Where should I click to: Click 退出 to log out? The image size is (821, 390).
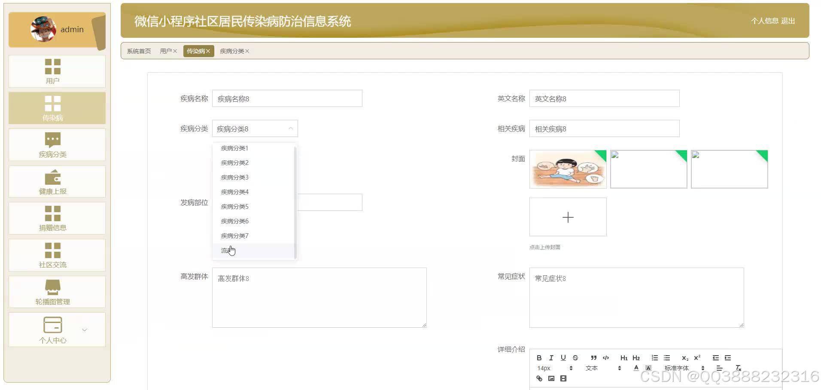point(788,21)
